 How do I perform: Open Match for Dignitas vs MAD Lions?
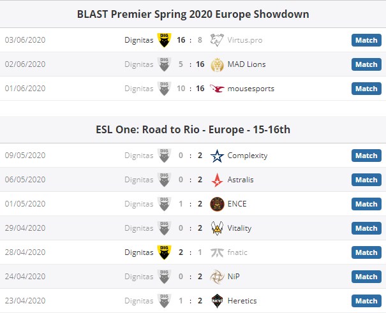pyautogui.click(x=366, y=64)
